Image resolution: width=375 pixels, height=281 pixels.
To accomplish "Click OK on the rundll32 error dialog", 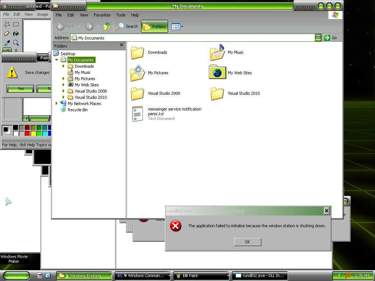I will pos(248,242).
